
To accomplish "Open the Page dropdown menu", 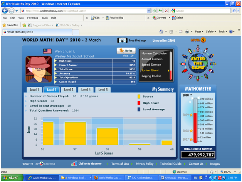I will click(199, 32).
